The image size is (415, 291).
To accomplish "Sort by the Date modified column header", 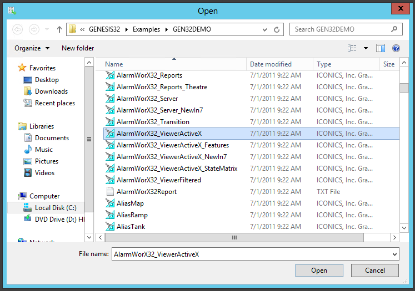I will (x=271, y=64).
